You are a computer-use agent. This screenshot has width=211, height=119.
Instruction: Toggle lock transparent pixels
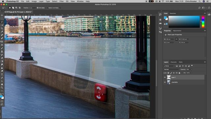pyautogui.click(x=168, y=73)
